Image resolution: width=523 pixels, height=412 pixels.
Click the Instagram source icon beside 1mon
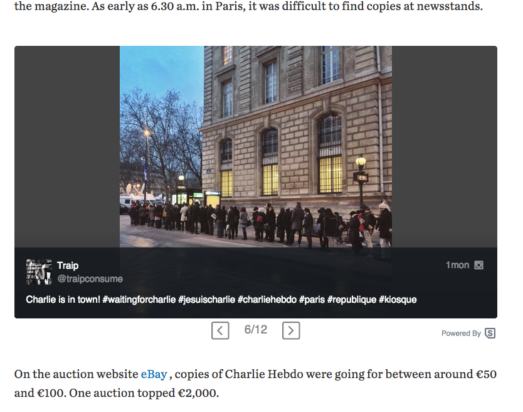click(x=478, y=265)
